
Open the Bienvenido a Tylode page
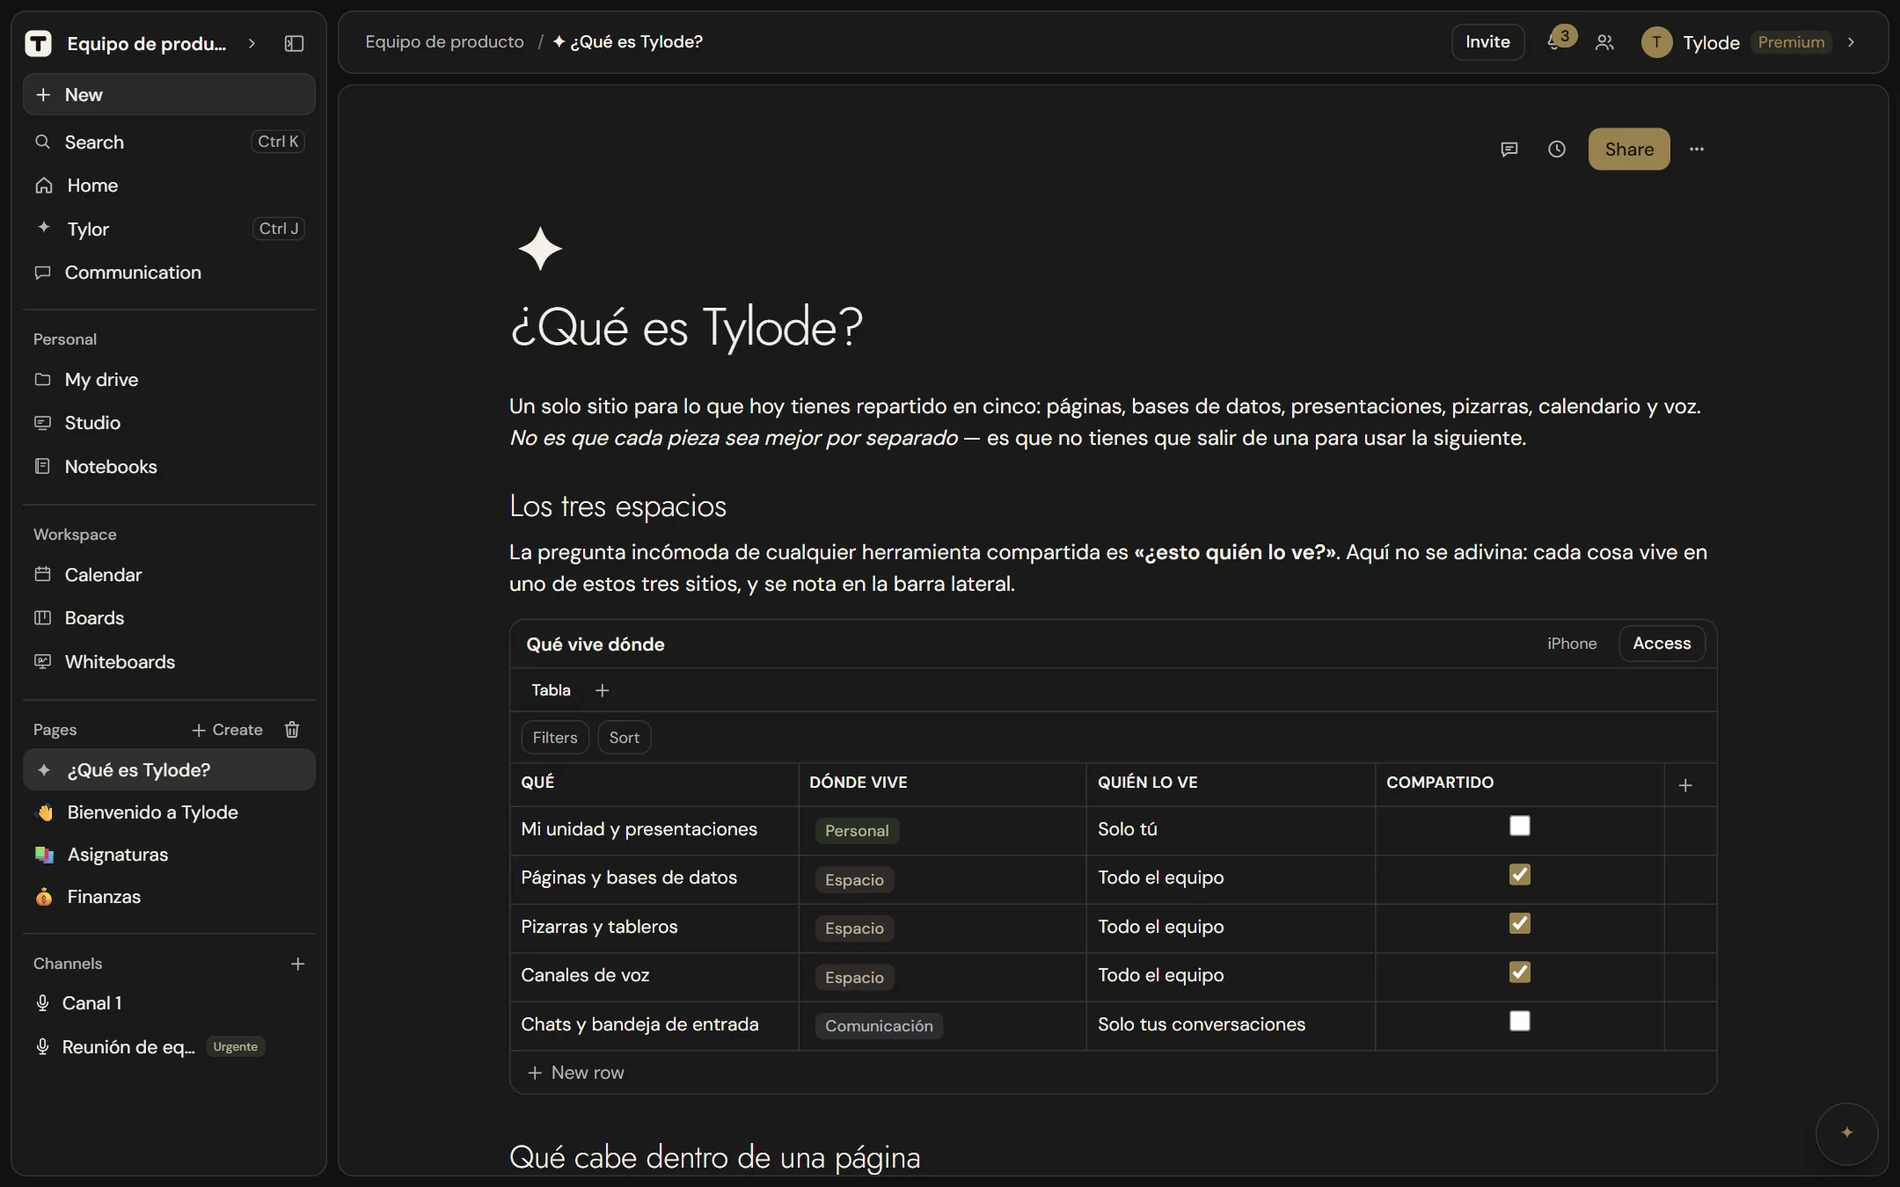click(169, 812)
